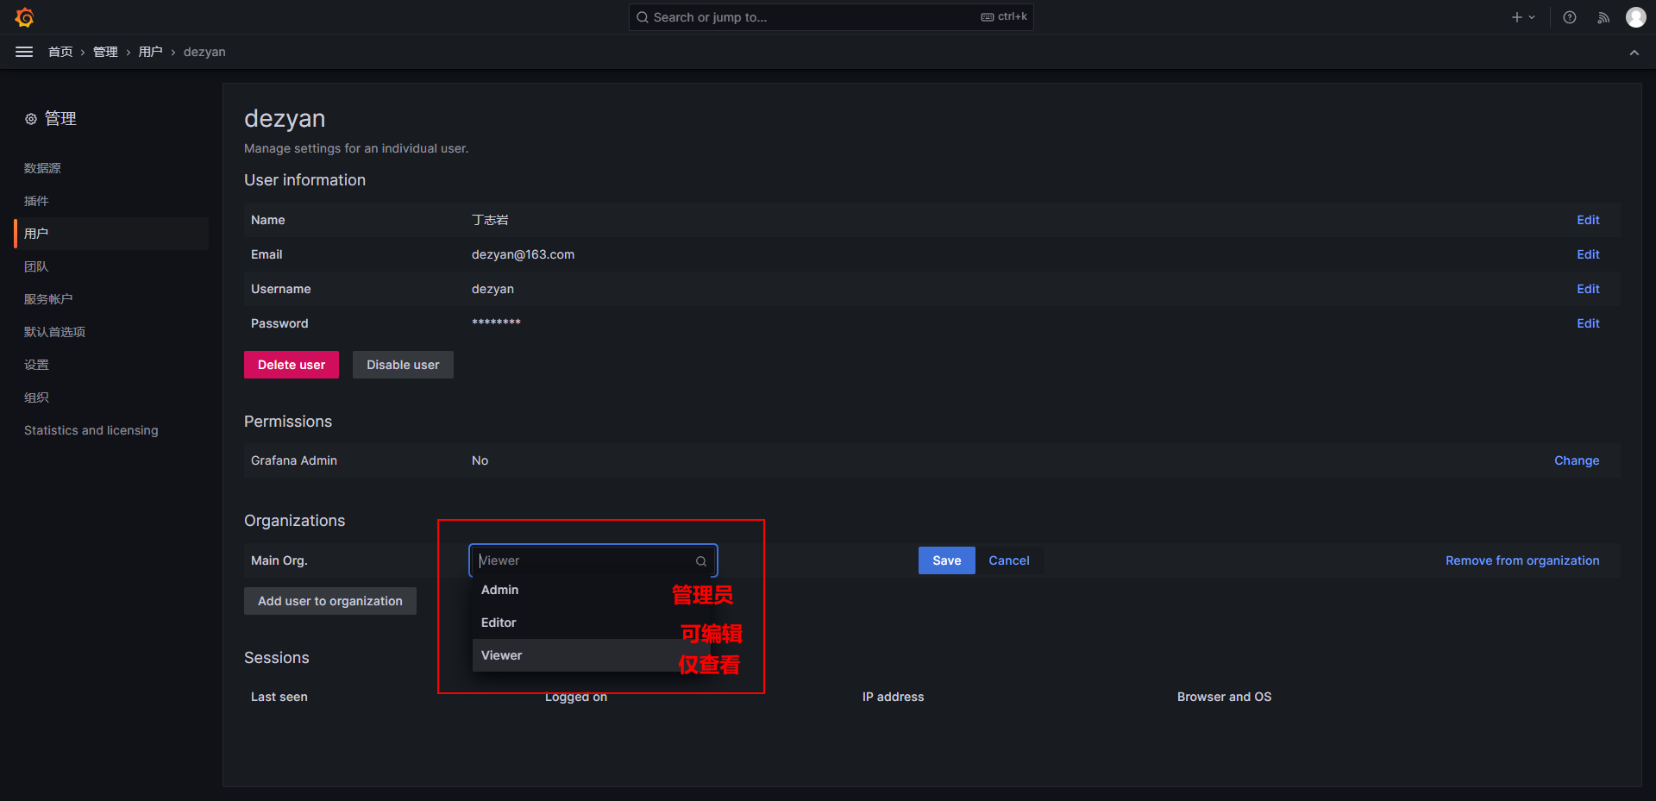Click the 丁志岩 name value
Viewport: 1656px width, 801px height.
click(x=490, y=220)
